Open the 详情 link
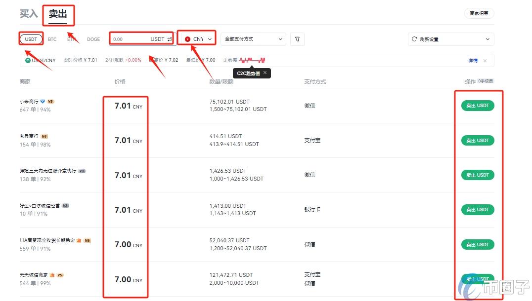This screenshot has width=532, height=301. 473,60
